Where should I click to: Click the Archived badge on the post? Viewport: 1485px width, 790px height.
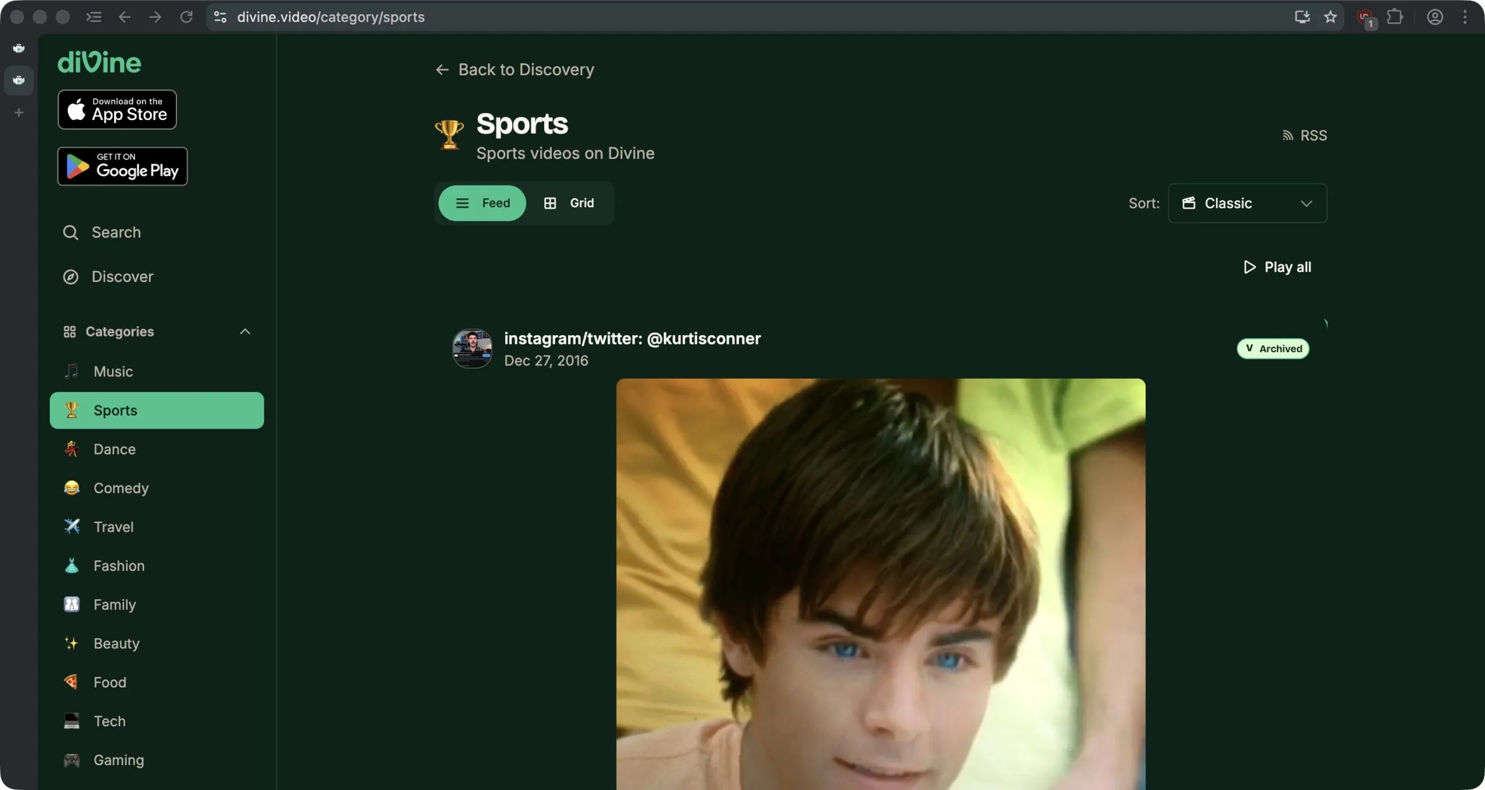(x=1273, y=349)
